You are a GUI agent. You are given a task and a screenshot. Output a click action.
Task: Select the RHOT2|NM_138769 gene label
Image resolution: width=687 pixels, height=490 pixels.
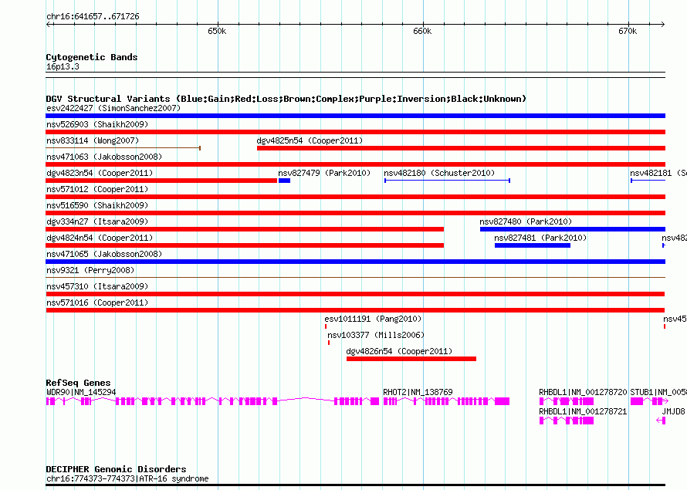point(418,392)
